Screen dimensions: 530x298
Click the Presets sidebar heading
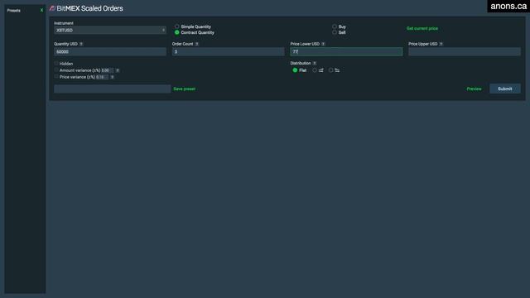pos(14,11)
